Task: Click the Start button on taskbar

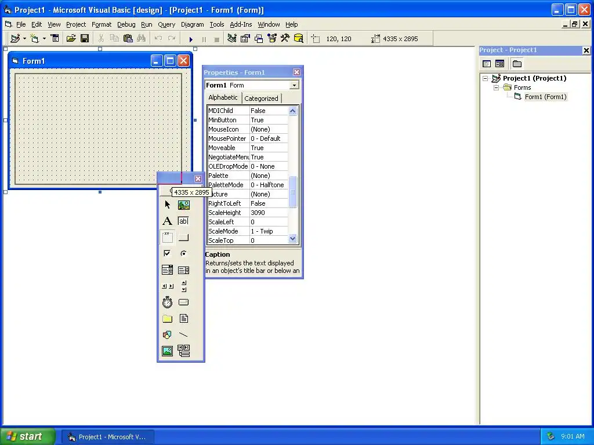Action: click(28, 436)
